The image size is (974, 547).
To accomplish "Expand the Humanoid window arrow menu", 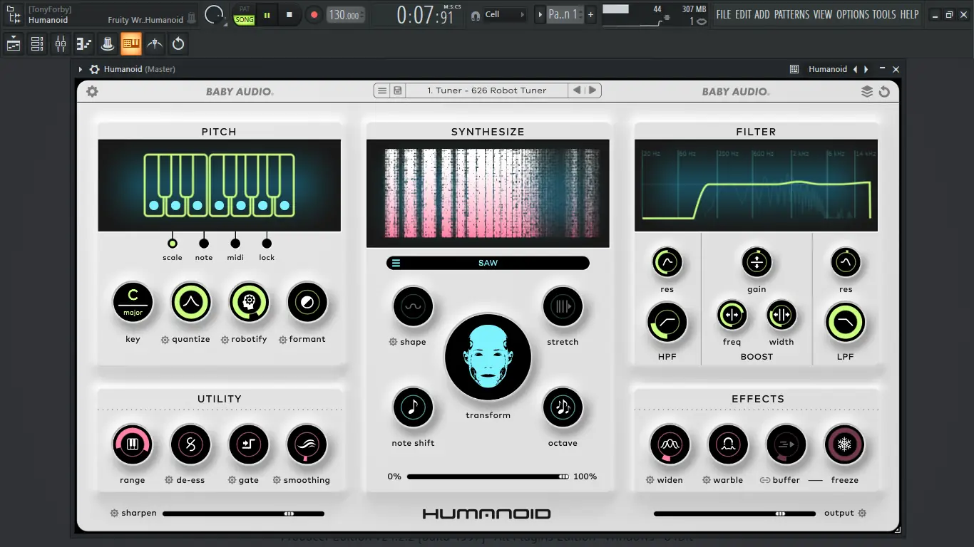I will [x=81, y=69].
